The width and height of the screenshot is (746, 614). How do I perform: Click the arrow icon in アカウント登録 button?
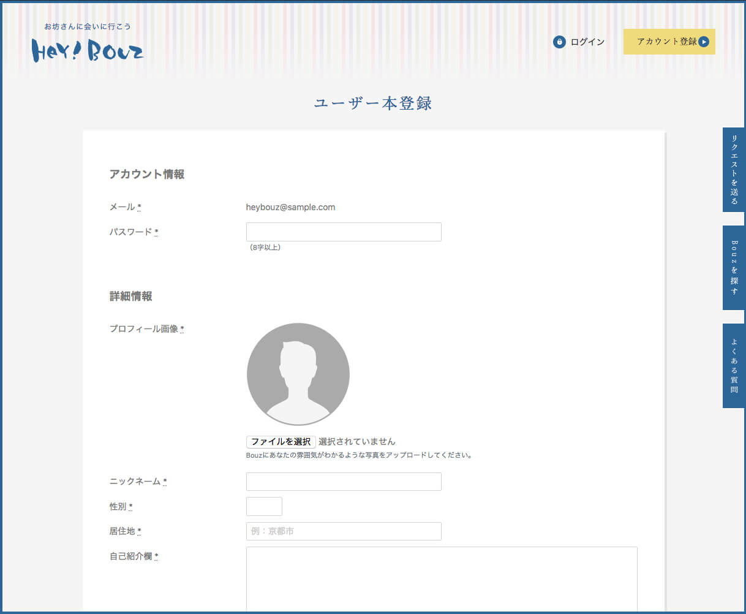point(704,42)
